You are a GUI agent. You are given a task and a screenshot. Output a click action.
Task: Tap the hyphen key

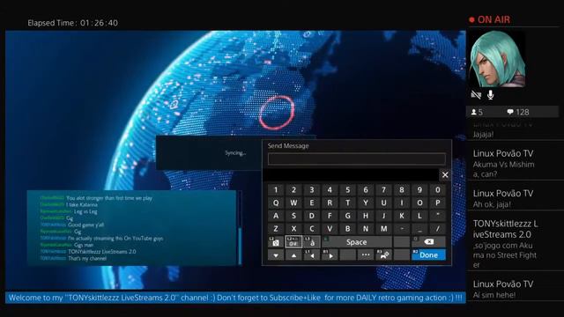[x=402, y=229]
